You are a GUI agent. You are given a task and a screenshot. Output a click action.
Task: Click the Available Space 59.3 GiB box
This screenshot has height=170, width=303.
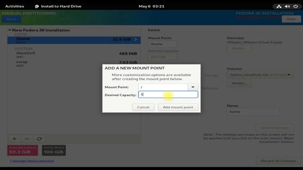coord(23,150)
